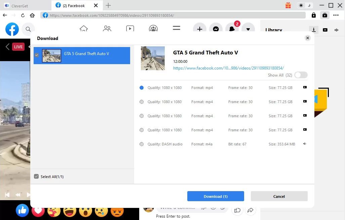Click the browser refresh icon
Image resolution: width=345 pixels, height=220 pixels.
pos(23,15)
